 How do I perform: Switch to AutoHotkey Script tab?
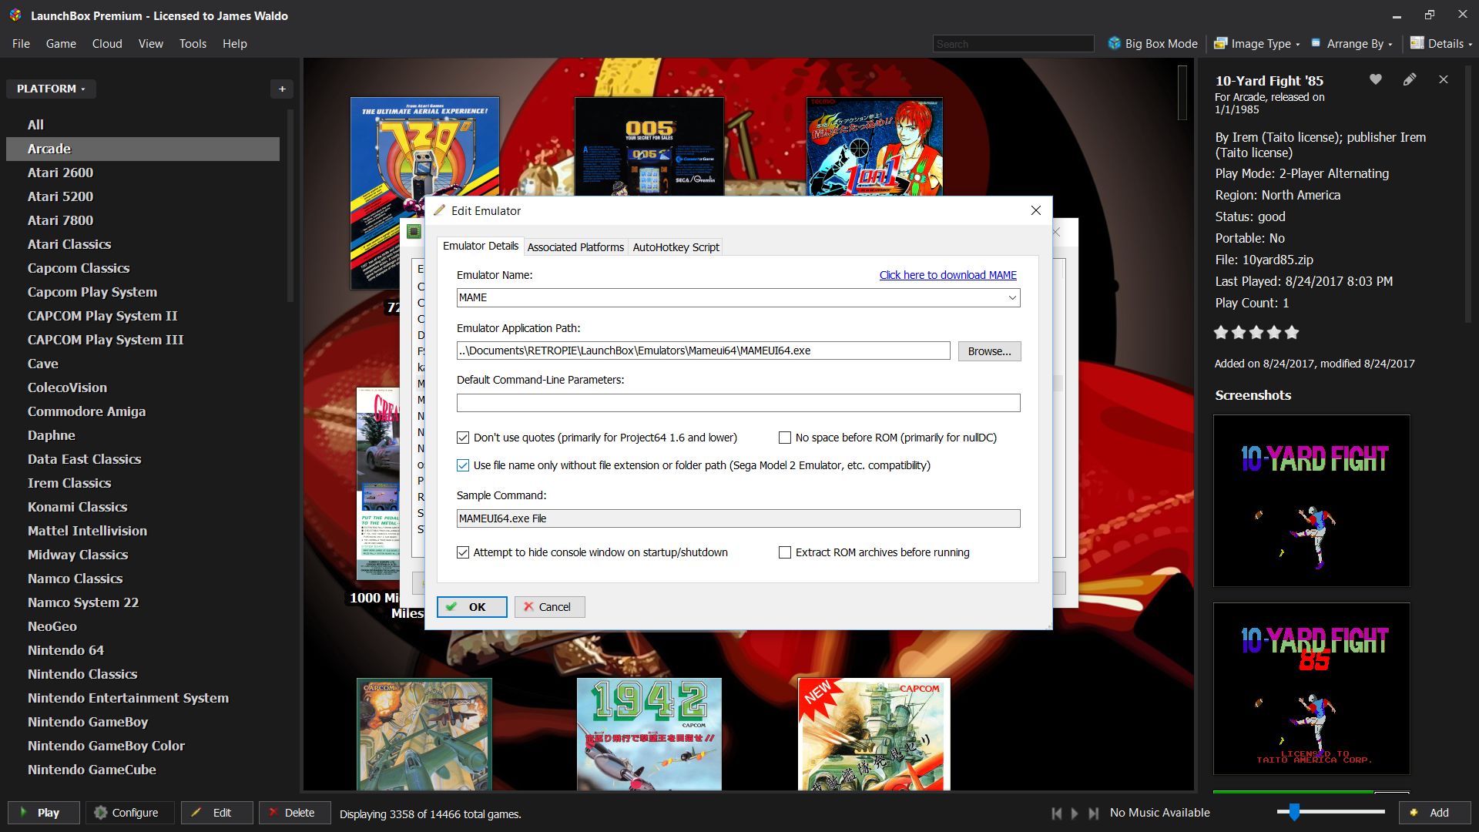click(676, 247)
